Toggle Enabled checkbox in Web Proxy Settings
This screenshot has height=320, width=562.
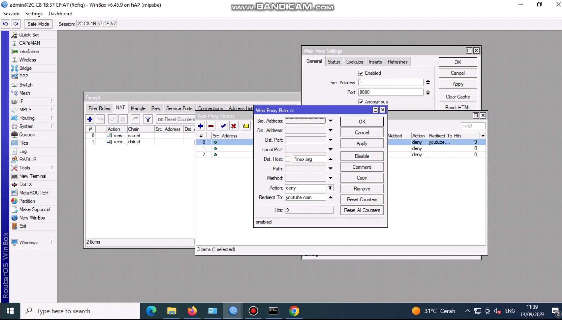pos(361,73)
